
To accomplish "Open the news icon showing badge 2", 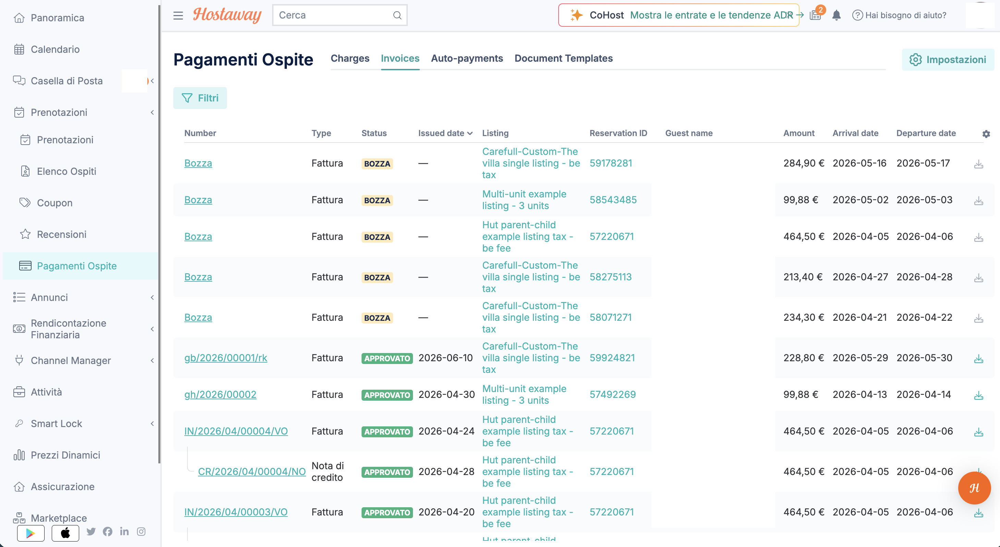I will (815, 15).
